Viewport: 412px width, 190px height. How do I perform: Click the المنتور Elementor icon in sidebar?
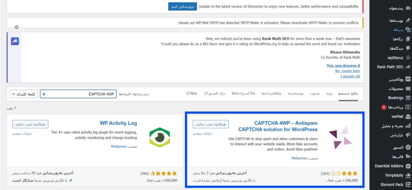click(x=408, y=147)
